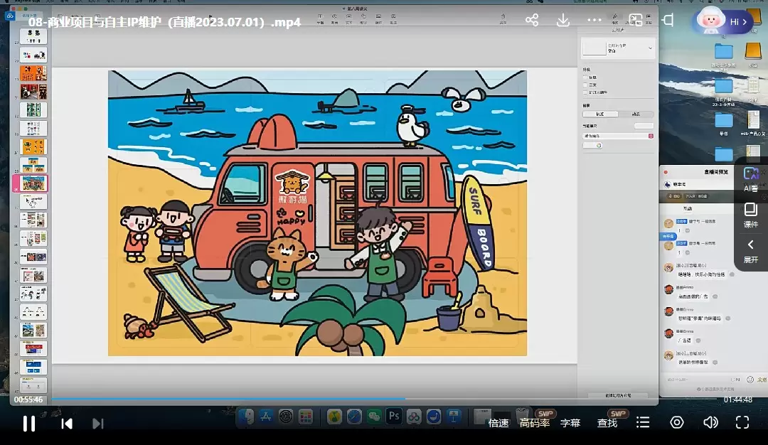Viewport: 768px width, 445px height.
Task: Enable picture-in-picture mini player mode
Action: [636, 21]
